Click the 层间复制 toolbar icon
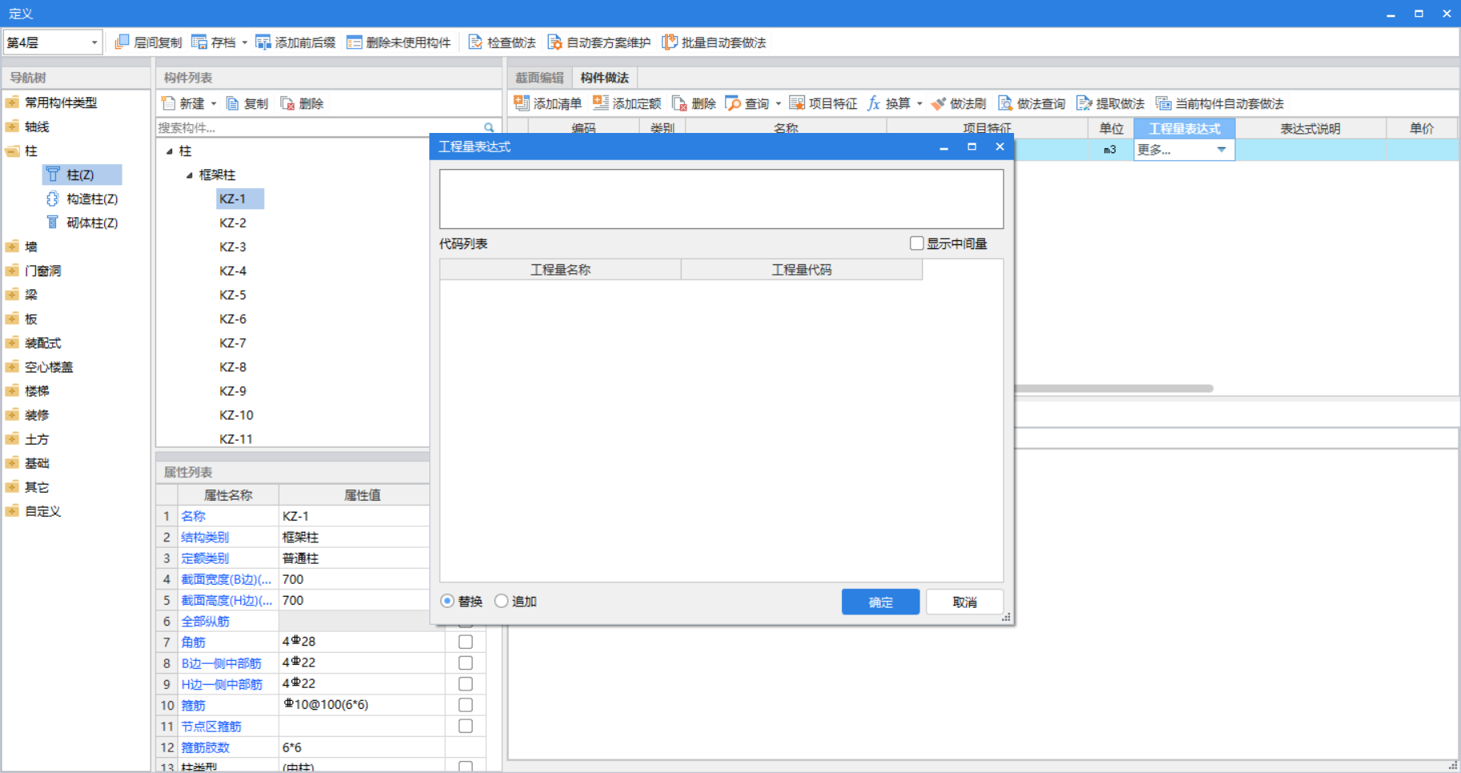The width and height of the screenshot is (1461, 773). [122, 42]
